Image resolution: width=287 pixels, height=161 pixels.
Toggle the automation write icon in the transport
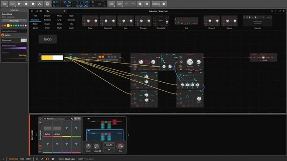[x=40, y=4]
